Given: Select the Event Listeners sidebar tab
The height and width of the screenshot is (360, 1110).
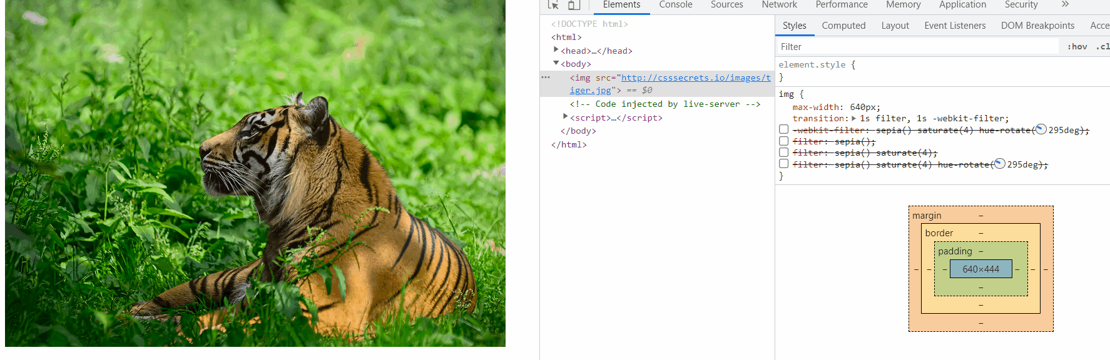Looking at the screenshot, I should [x=955, y=26].
